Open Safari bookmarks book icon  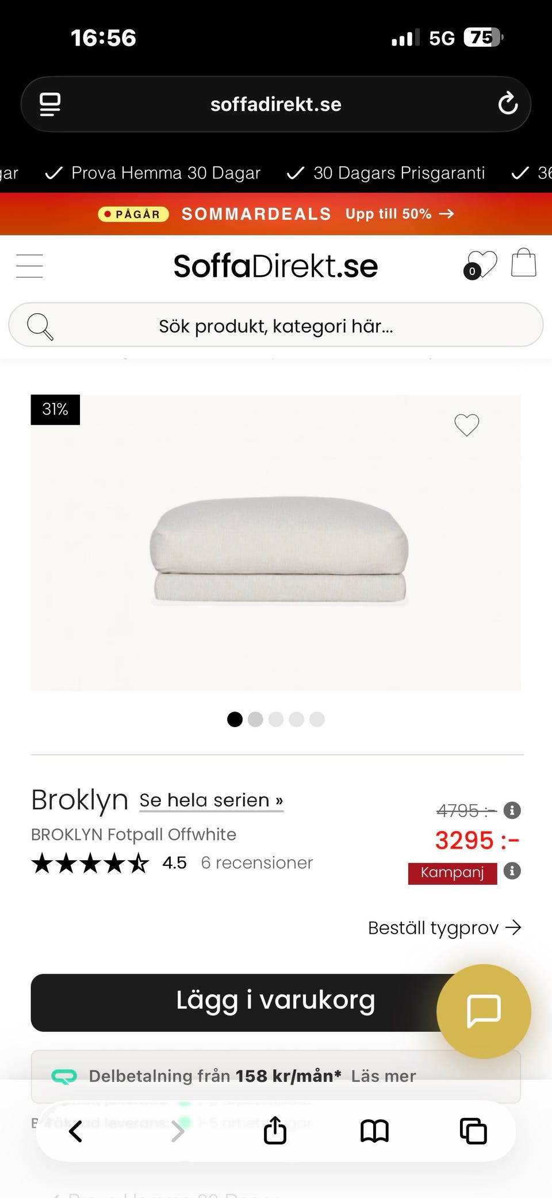pos(374,1131)
